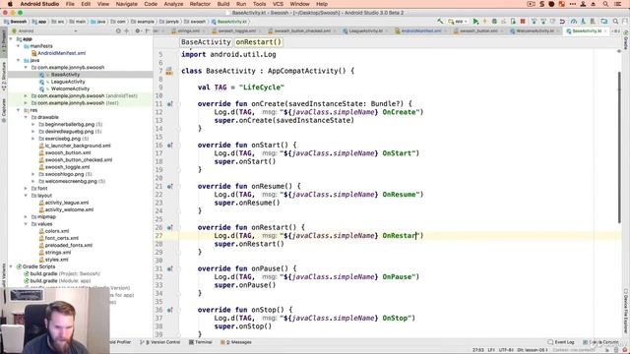Click the override gutter icon on line 36
Screen dimensions: 630x354
pyautogui.click(x=169, y=311)
